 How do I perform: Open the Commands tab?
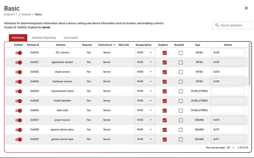[x=70, y=38]
